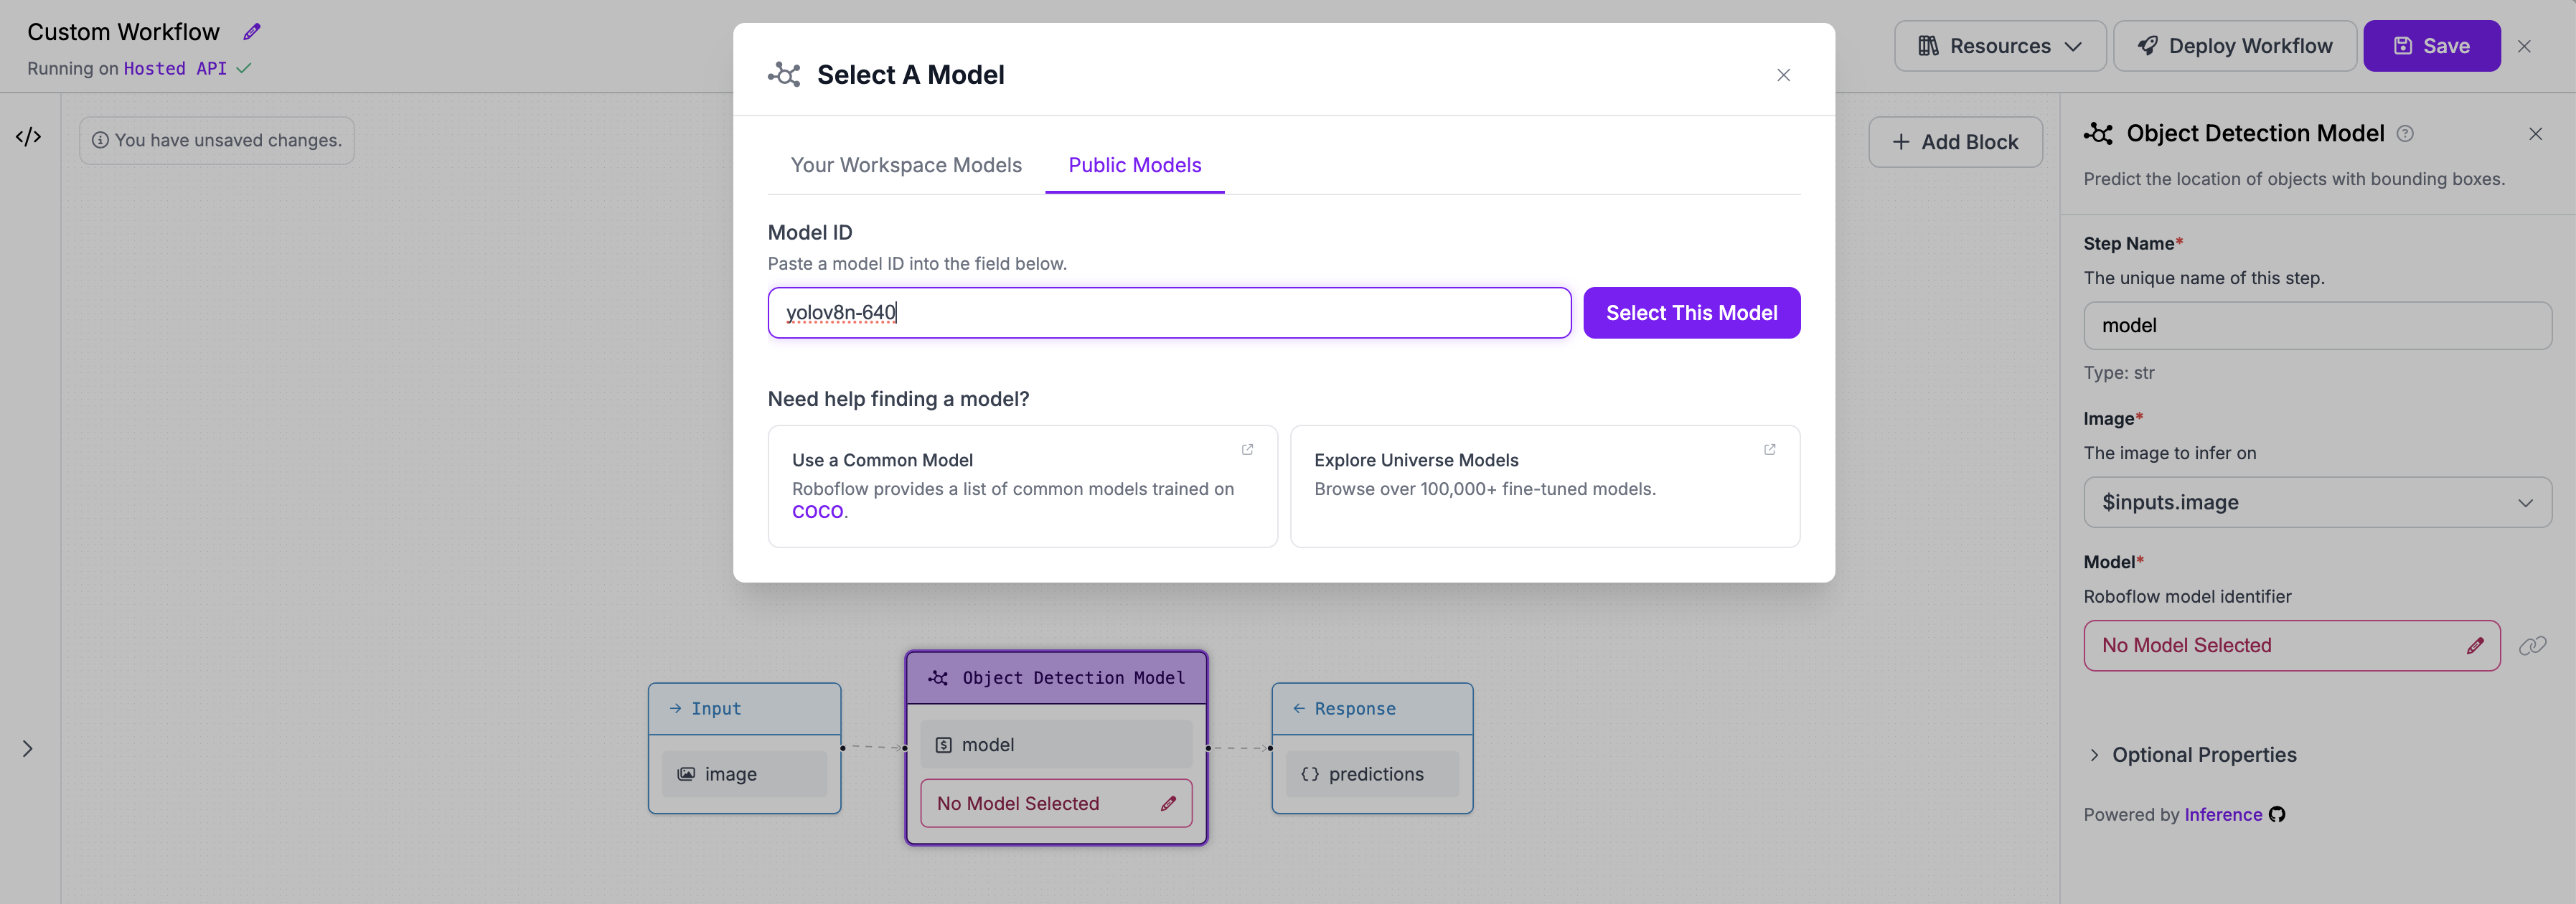Select the Object Detection Model node header
Viewport: 2576px width, 904px height.
tap(1056, 678)
